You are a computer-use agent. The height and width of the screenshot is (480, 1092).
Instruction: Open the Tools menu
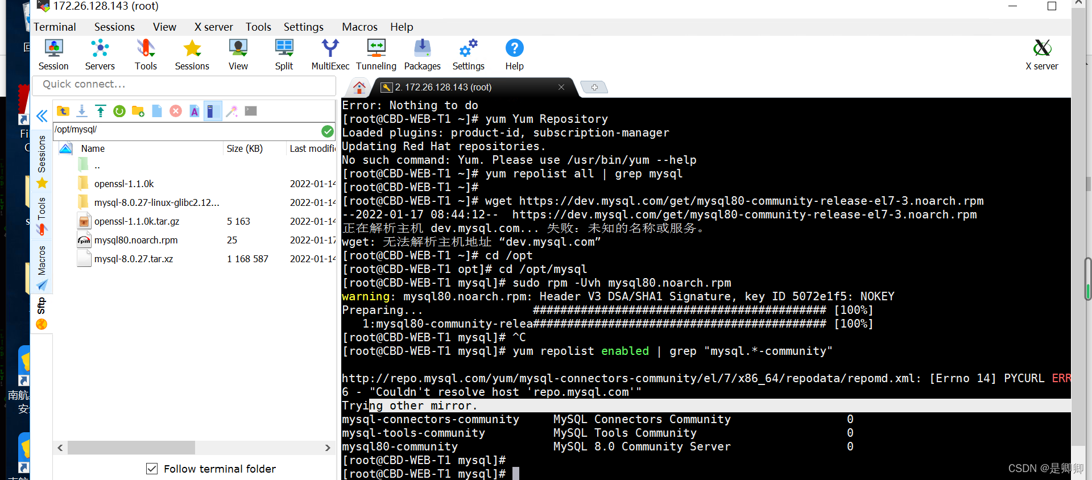pos(258,27)
